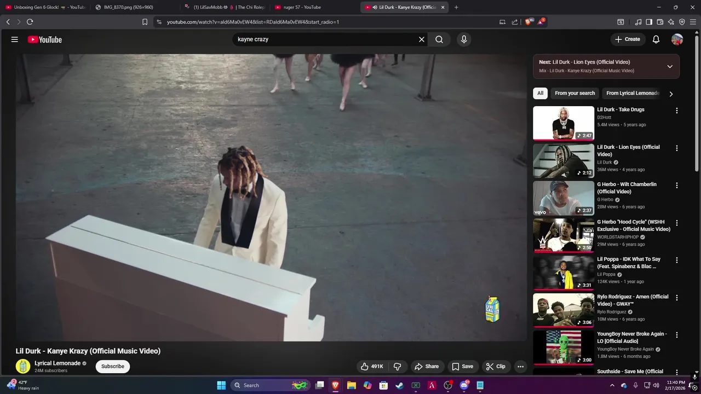Dislike the video with thumbs down
The image size is (701, 394).
pyautogui.click(x=398, y=367)
